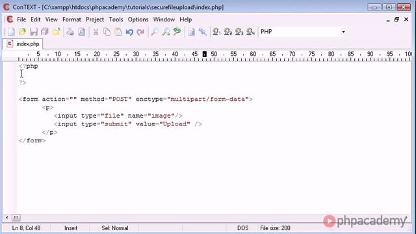This screenshot has width=416, height=234.
Task: Open the Options menu
Action: coord(138,19)
